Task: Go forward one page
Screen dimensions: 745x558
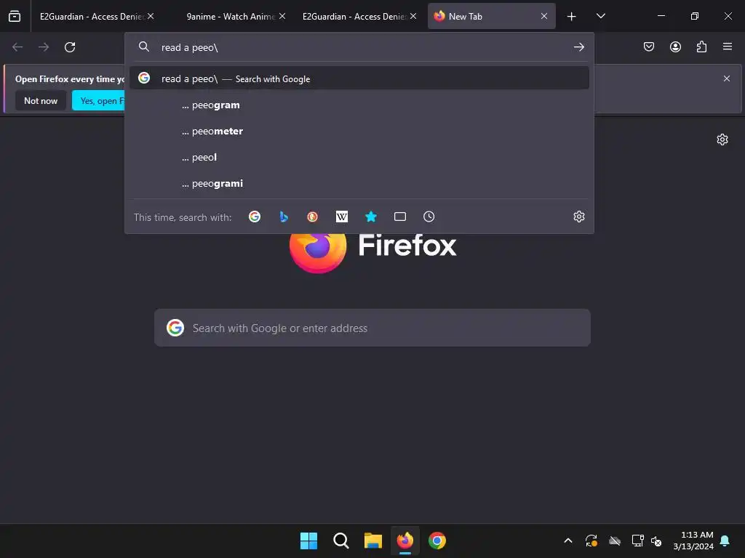Action: point(44,47)
